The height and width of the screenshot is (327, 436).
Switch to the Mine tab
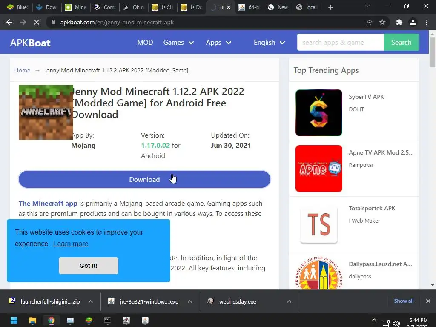click(x=76, y=7)
